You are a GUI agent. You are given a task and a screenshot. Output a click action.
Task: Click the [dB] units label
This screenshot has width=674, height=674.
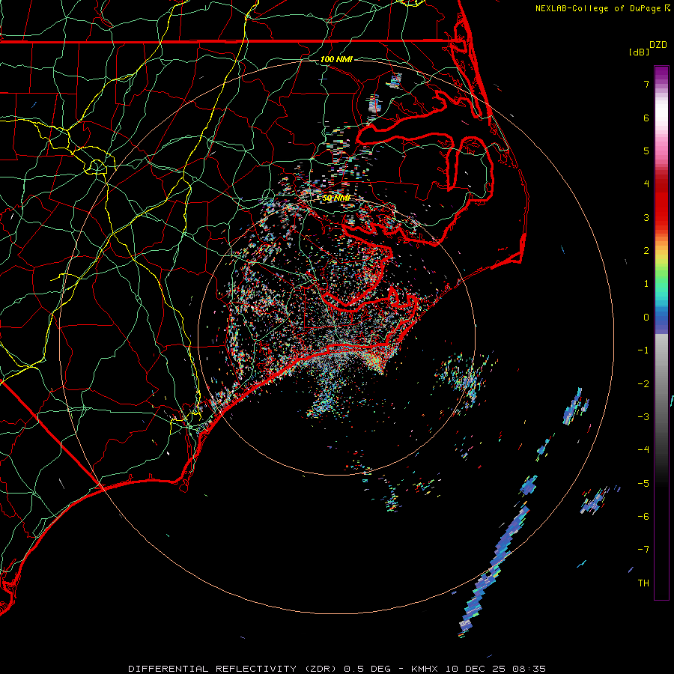640,52
